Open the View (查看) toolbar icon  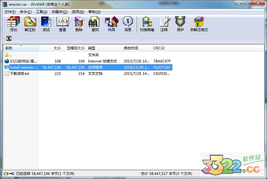pyautogui.click(x=62, y=24)
